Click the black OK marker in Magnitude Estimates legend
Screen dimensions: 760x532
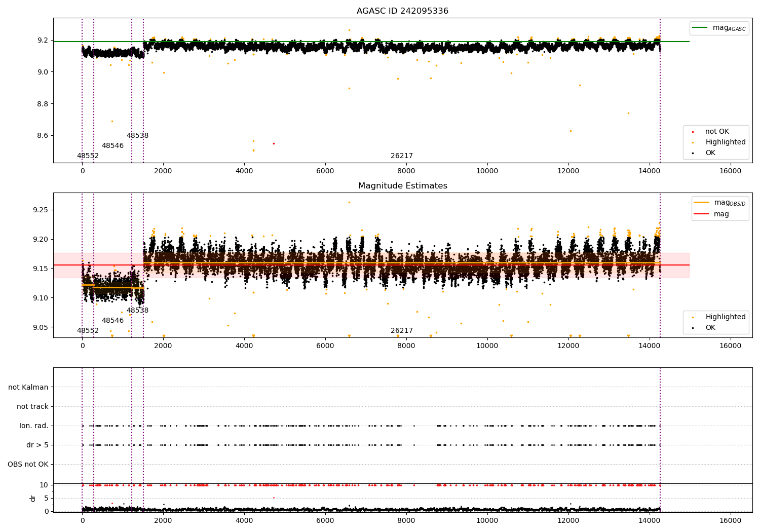tap(693, 328)
